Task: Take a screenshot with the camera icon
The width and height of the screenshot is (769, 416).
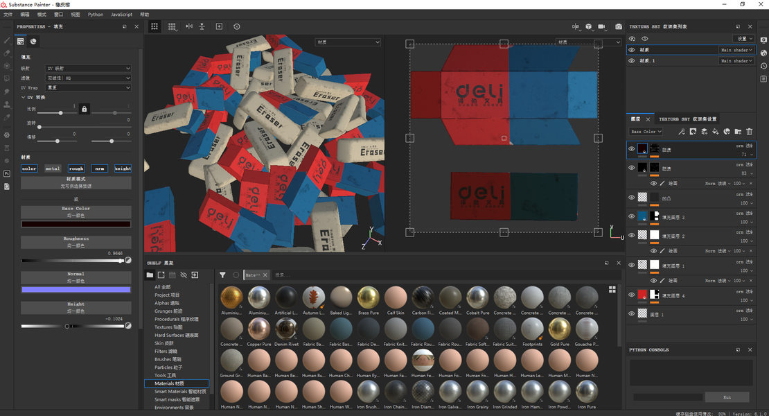Action: click(619, 26)
